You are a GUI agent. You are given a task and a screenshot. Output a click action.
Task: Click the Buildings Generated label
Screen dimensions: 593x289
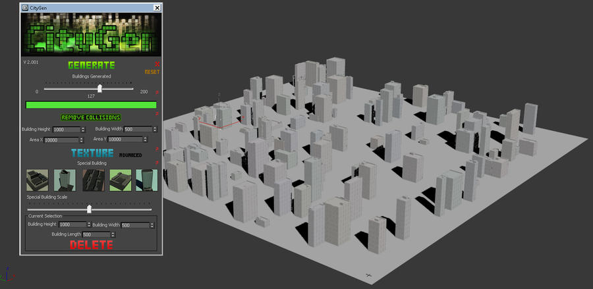92,76
